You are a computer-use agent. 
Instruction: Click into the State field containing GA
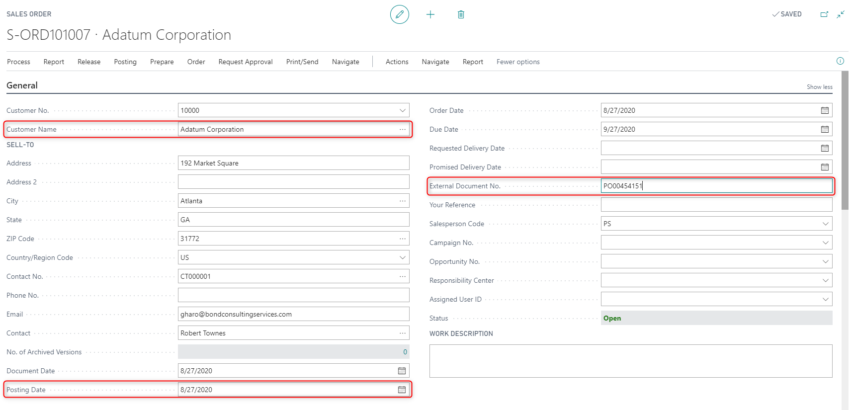(x=293, y=220)
